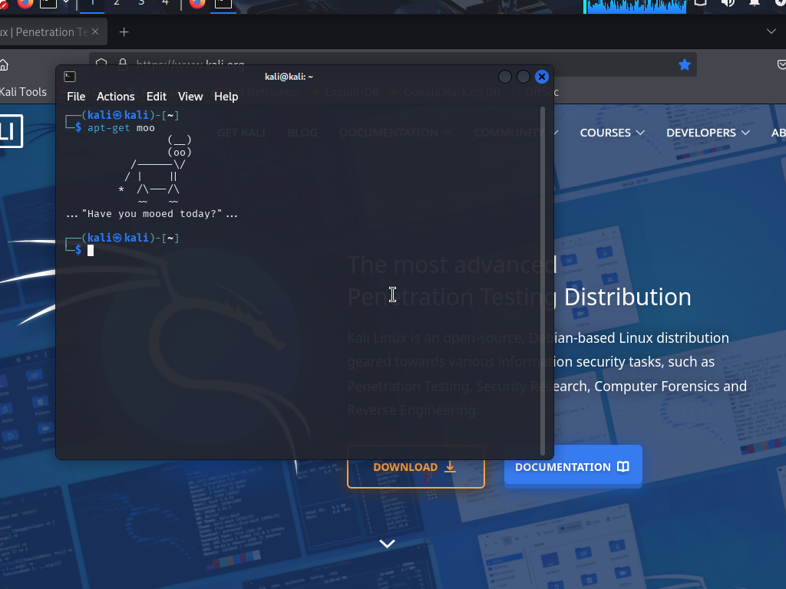Image resolution: width=786 pixels, height=589 pixels.
Task: Close the Penetration Testing tab in Firefox
Action: point(95,31)
